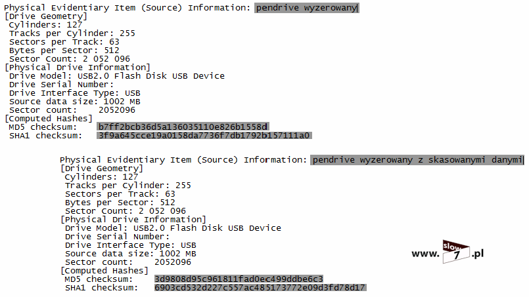529x297 pixels.
Task: Click the 'pendrive wyzerowany z skasowanymi danymi' field
Action: [x=417, y=160]
